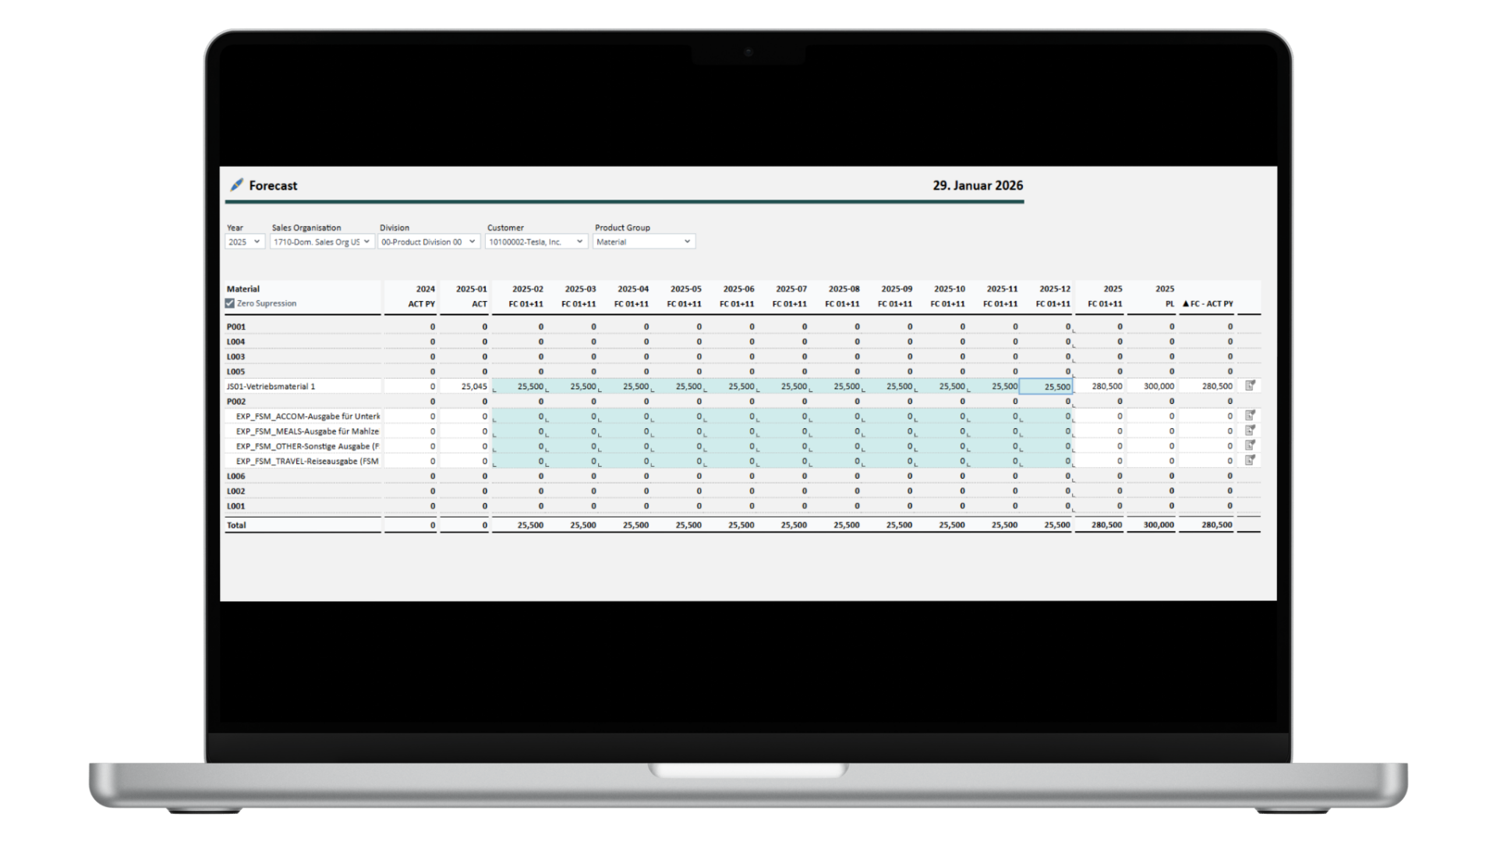Expand the Sales Organisation dropdown
The image size is (1497, 842).
click(321, 242)
